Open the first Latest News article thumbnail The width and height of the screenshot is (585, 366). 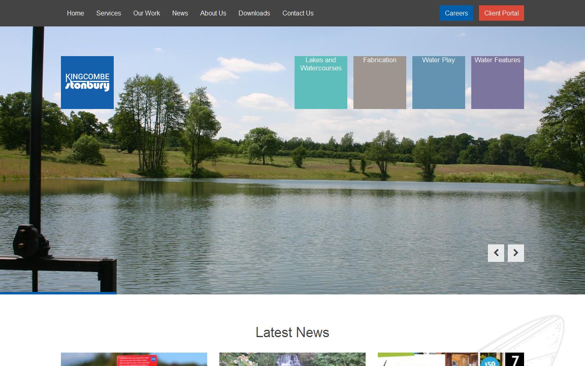pos(134,359)
